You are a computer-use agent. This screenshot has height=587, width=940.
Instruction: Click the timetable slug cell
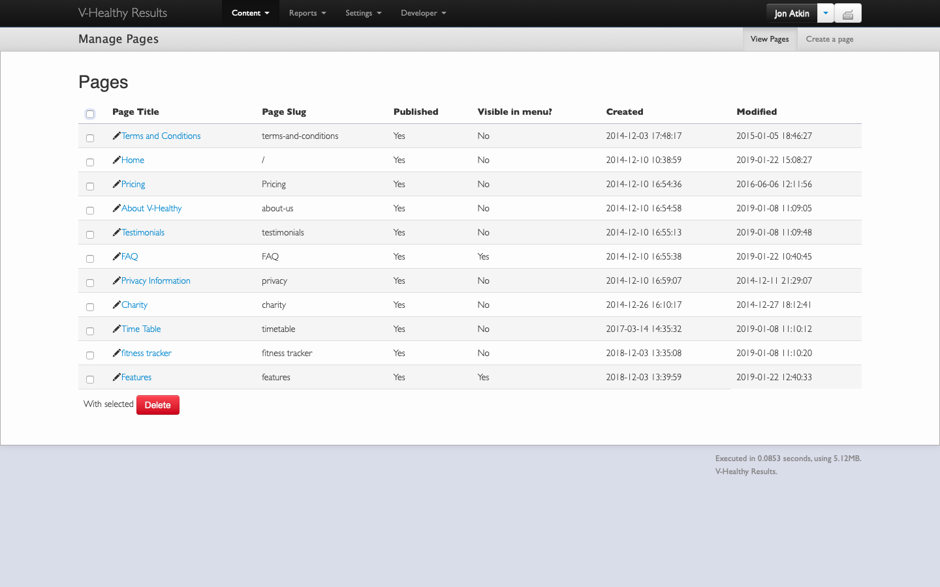pyautogui.click(x=279, y=329)
